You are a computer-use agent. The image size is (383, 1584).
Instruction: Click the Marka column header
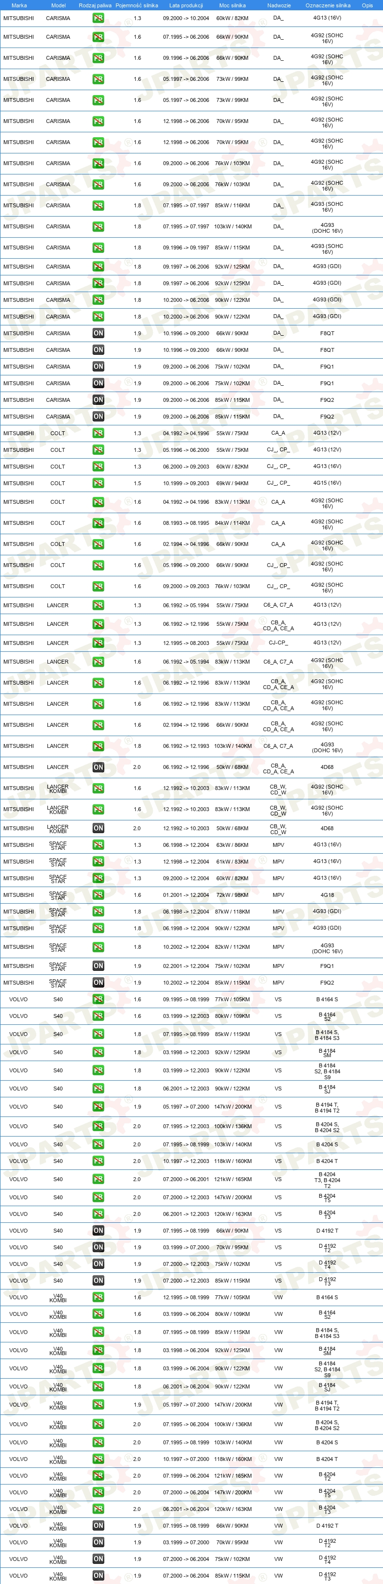click(19, 5)
